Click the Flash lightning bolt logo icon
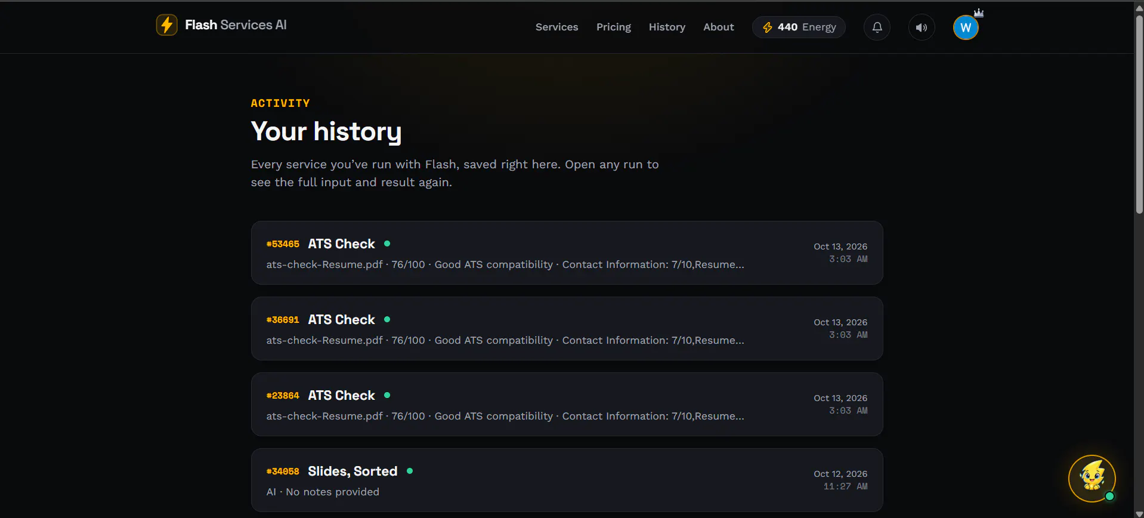This screenshot has width=1144, height=518. tap(166, 25)
